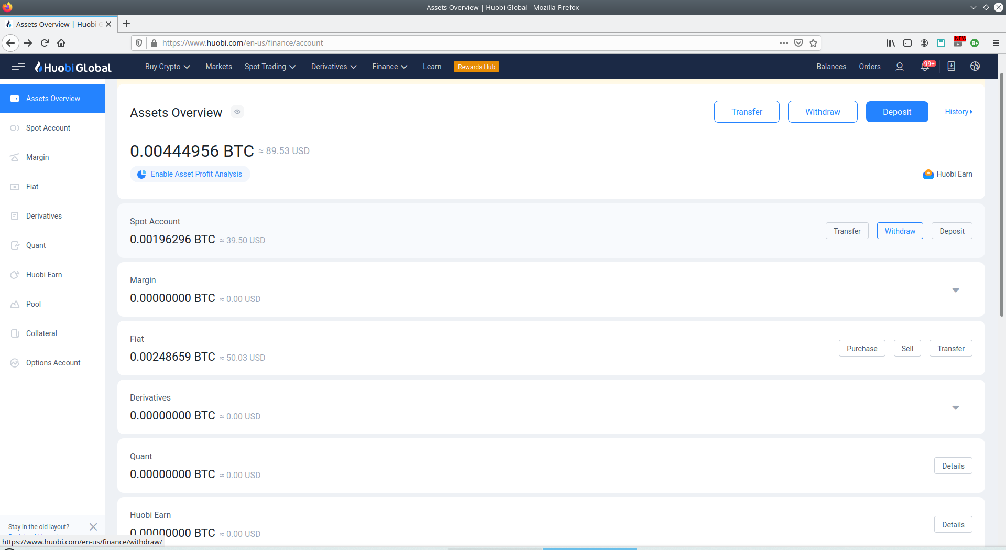Click the Huobi Earn icon link
Viewport: 1006px width, 550px height.
pos(947,174)
